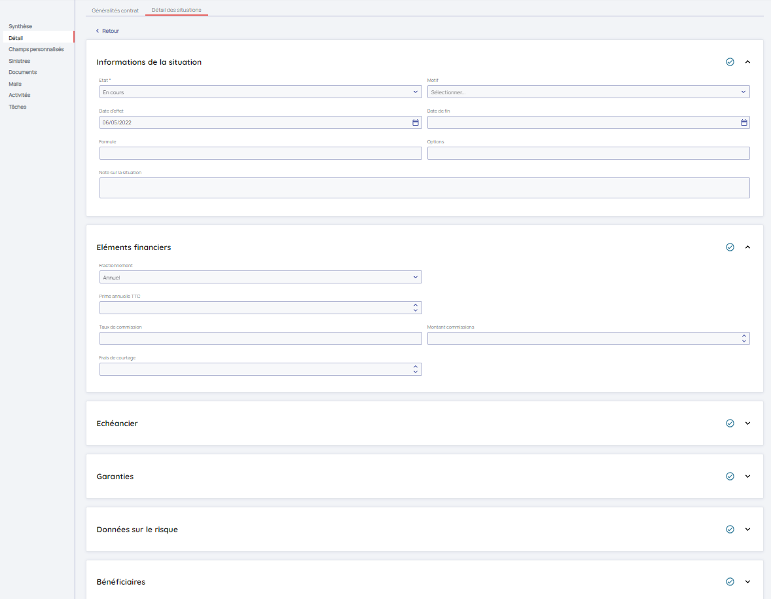Click the Prime annuelle TTC stepper arrows
Viewport: 771px width, 599px height.
click(x=415, y=308)
